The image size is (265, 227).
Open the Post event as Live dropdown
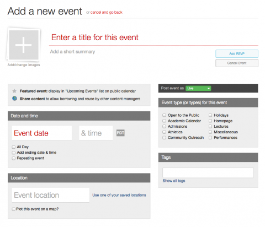pos(198,88)
